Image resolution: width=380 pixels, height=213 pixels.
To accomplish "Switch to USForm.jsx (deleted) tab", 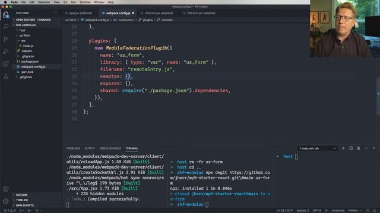I will click(159, 13).
